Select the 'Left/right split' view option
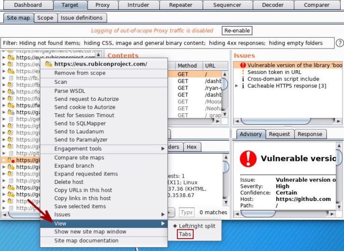This screenshot has width=344, height=251. pyautogui.click(x=197, y=226)
